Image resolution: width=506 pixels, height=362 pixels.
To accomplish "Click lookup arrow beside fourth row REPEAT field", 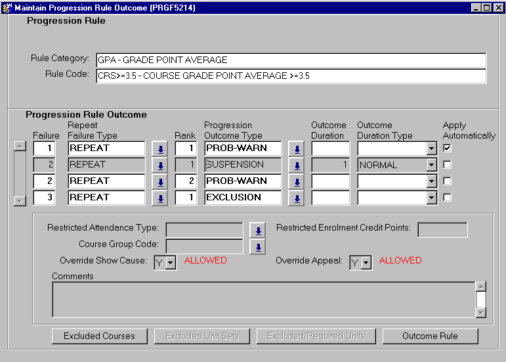I will pos(159,198).
